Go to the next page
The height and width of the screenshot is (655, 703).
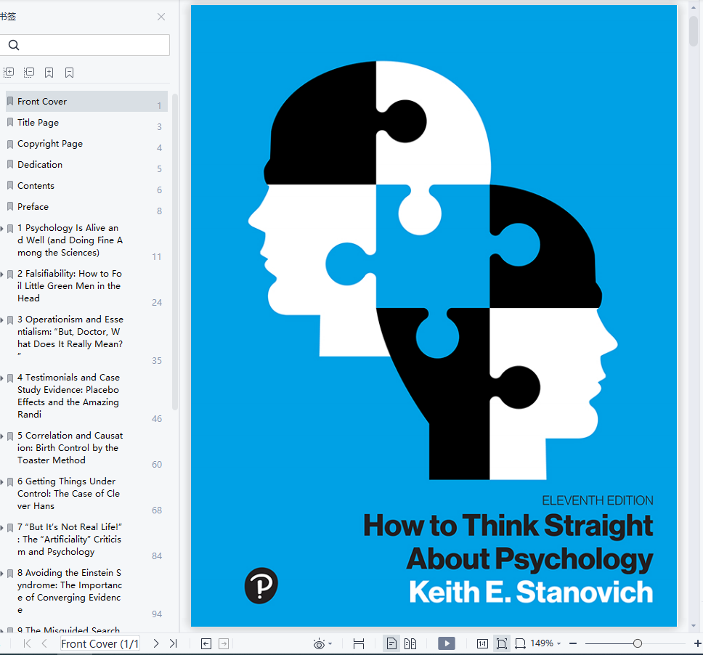[x=156, y=644]
